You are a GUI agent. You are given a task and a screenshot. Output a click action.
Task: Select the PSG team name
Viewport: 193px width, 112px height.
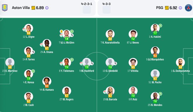tap(160, 8)
